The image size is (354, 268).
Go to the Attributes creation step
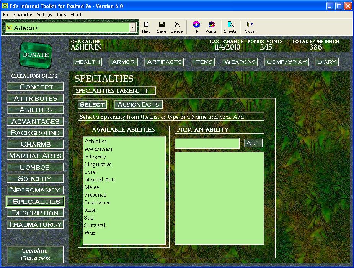click(35, 98)
